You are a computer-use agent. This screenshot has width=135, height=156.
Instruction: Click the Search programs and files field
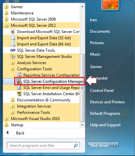(43, 146)
